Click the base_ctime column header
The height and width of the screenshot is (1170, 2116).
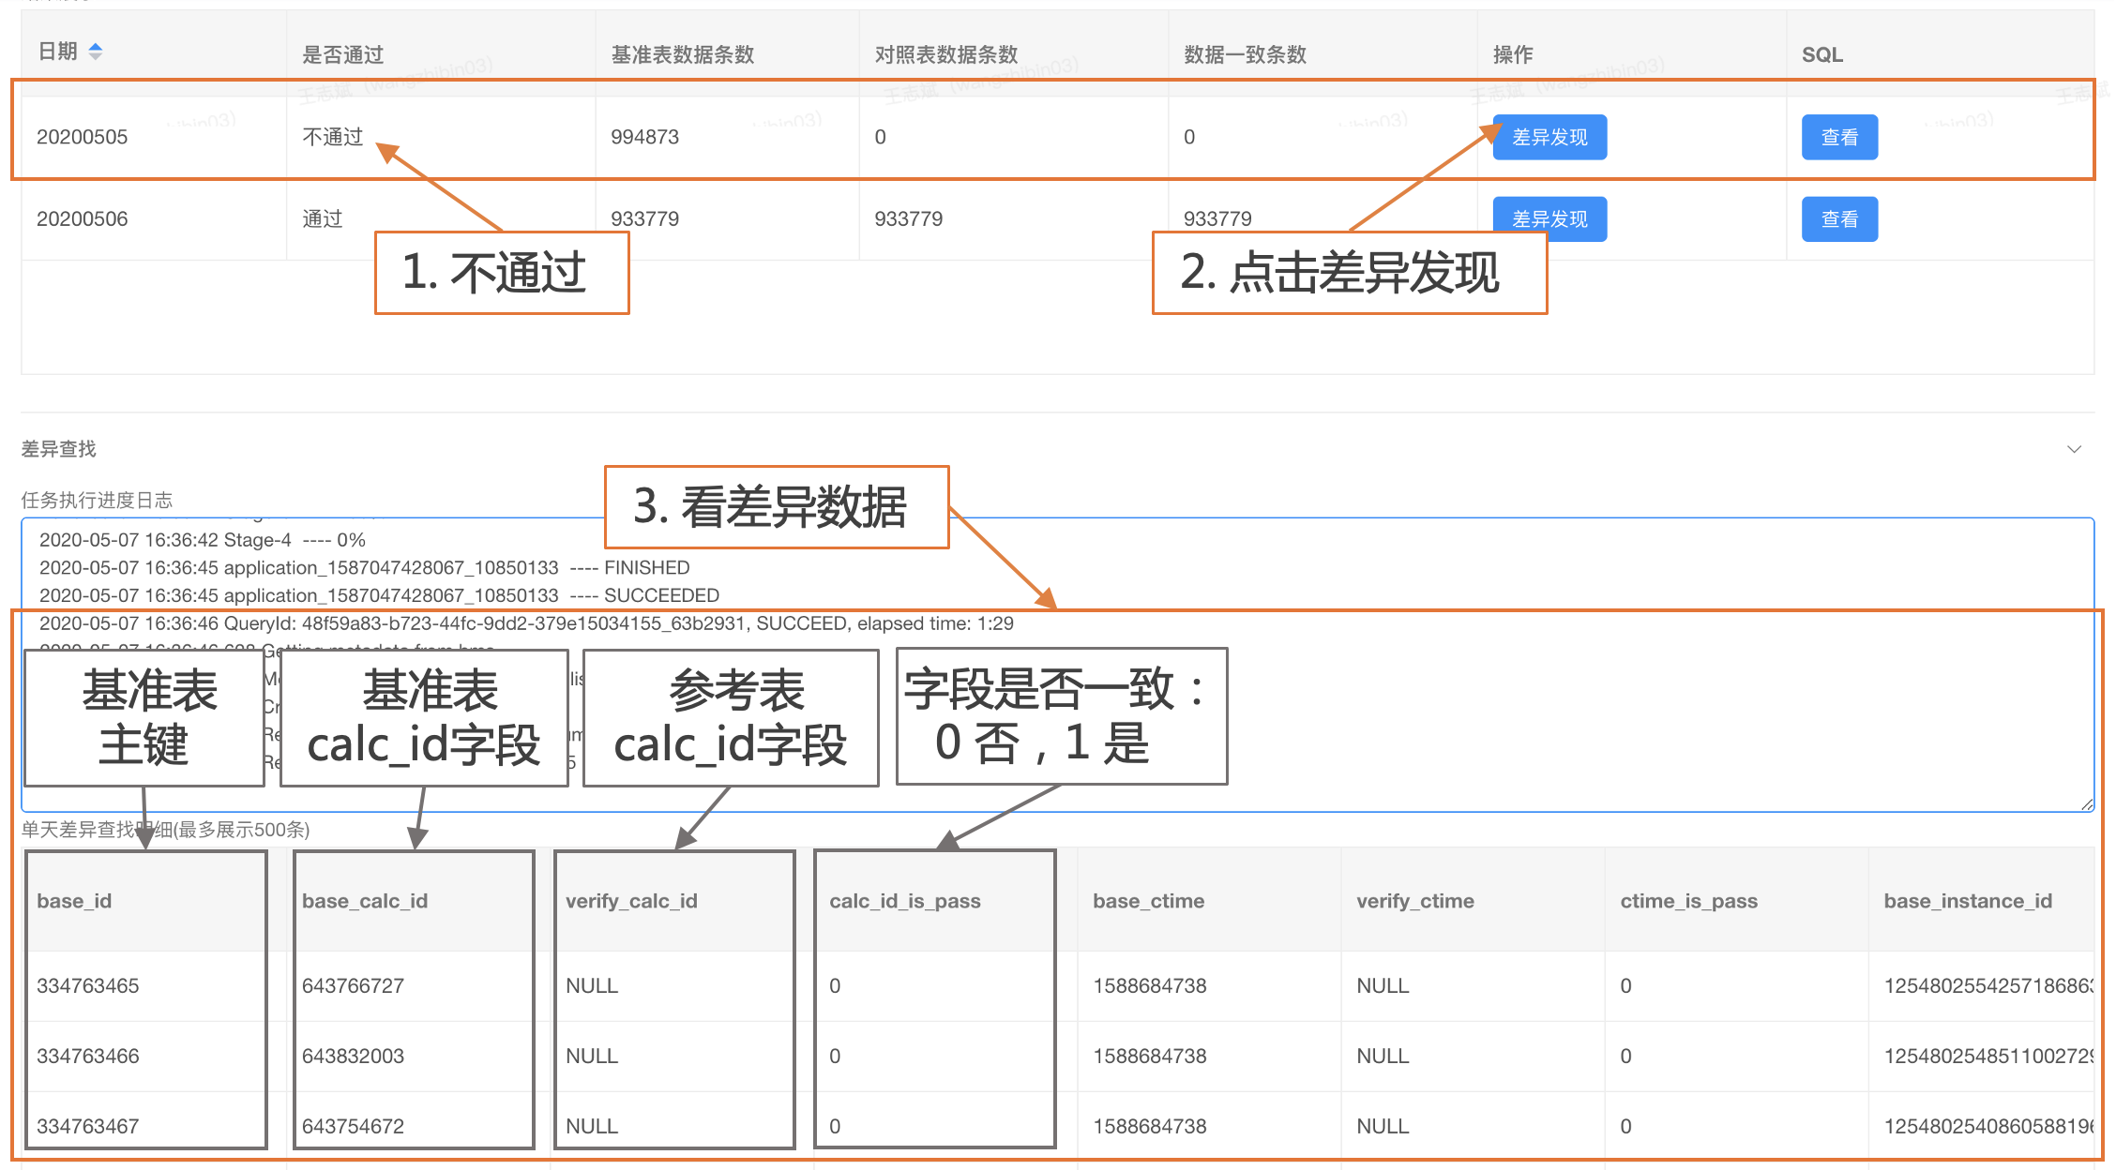[x=1149, y=901]
